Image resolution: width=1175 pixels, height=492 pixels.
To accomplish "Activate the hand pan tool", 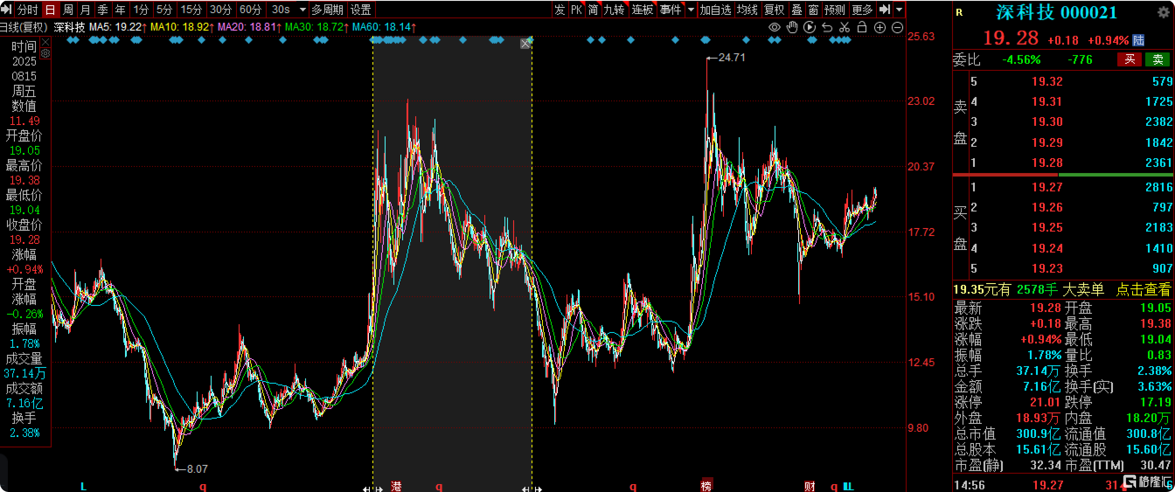I will click(x=792, y=28).
